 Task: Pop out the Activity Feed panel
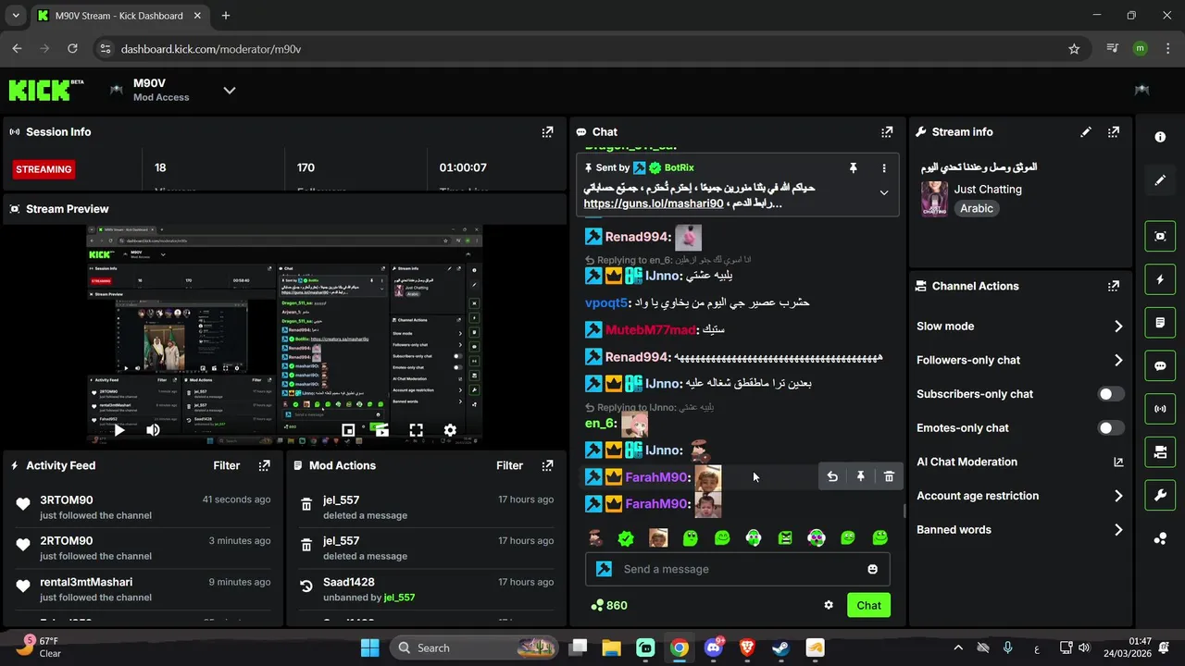[264, 466]
